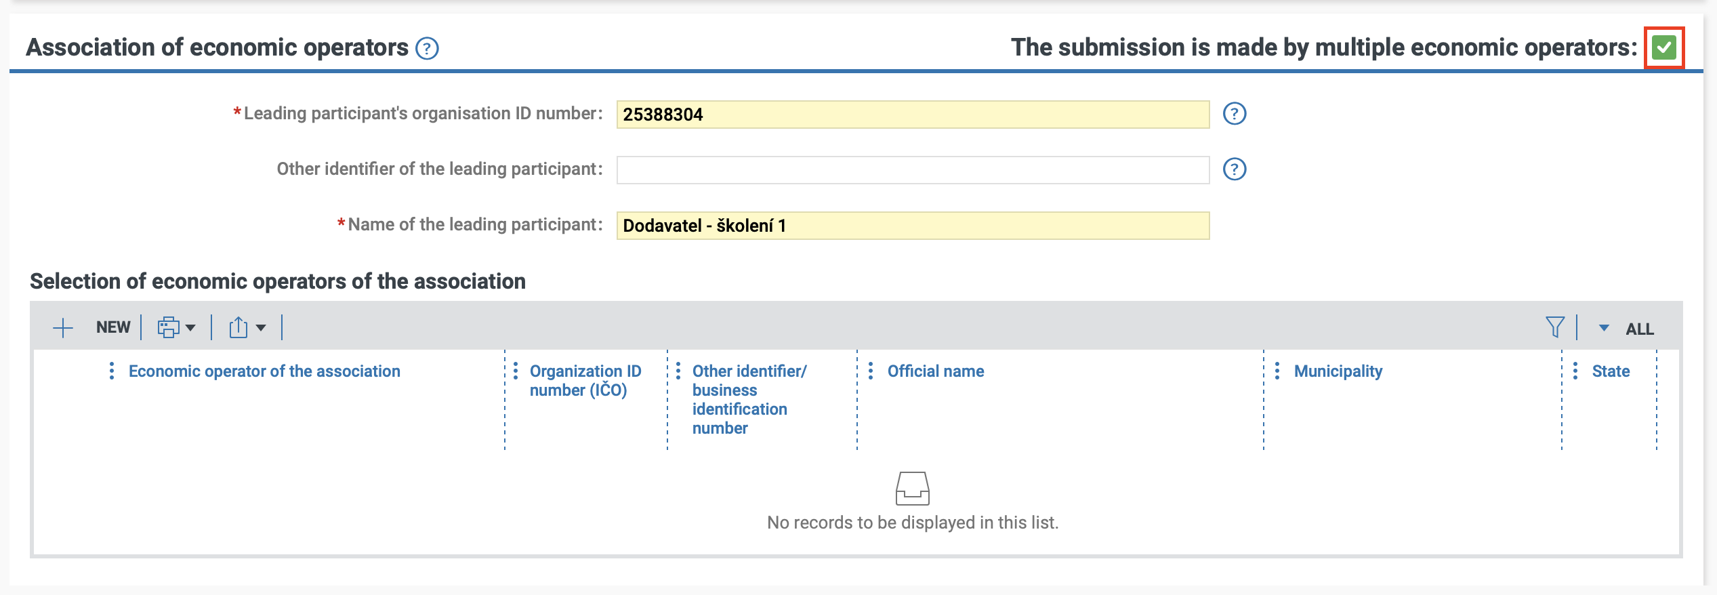Expand the print options dropdown arrow
This screenshot has height=595, width=1717.
tap(190, 328)
